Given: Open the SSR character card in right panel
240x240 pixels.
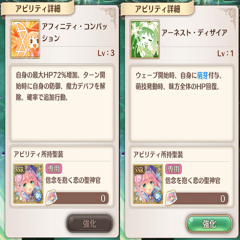Looking at the screenshot, I should pyautogui.click(x=148, y=184).
